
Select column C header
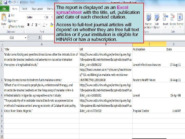click(149, 44)
